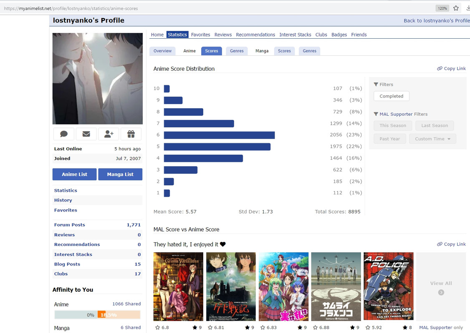Open the Recommendations tab in top navigation
The height and width of the screenshot is (333, 470).
click(x=255, y=35)
